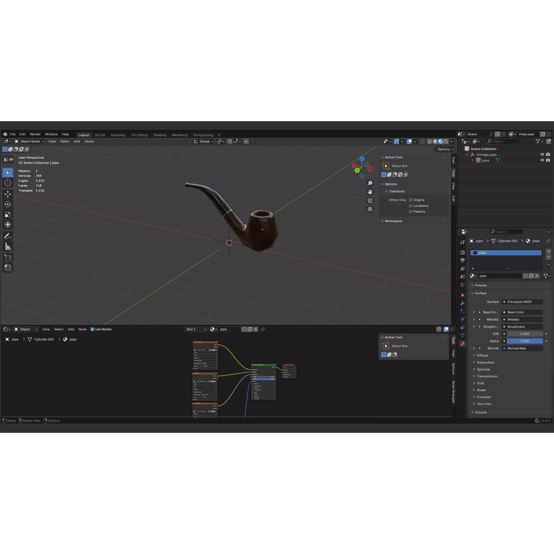Uncheck Use Nodes in the node editor header

[93, 329]
